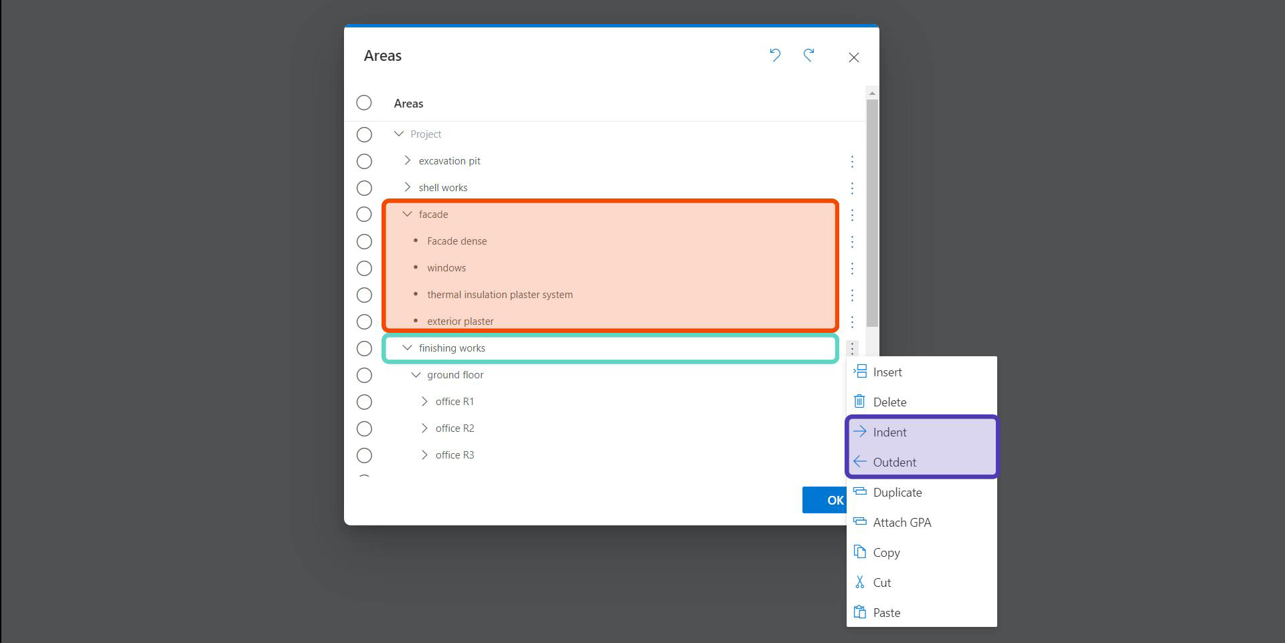Viewport: 1285px width, 643px height.
Task: Click the Insert row icon
Action: pyautogui.click(x=860, y=372)
